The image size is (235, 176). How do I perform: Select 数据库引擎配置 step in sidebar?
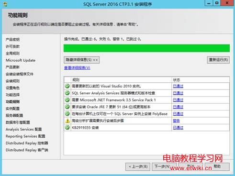[x=18, y=122]
